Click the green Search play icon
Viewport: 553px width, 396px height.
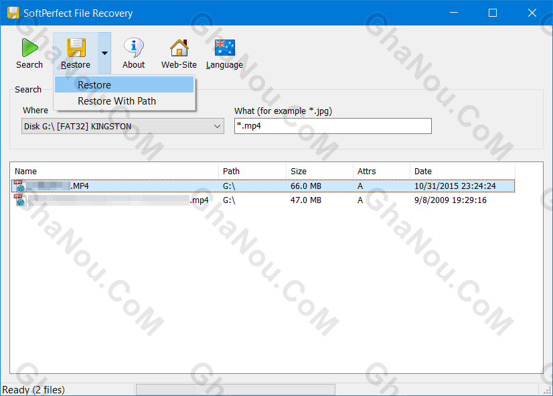tap(29, 48)
